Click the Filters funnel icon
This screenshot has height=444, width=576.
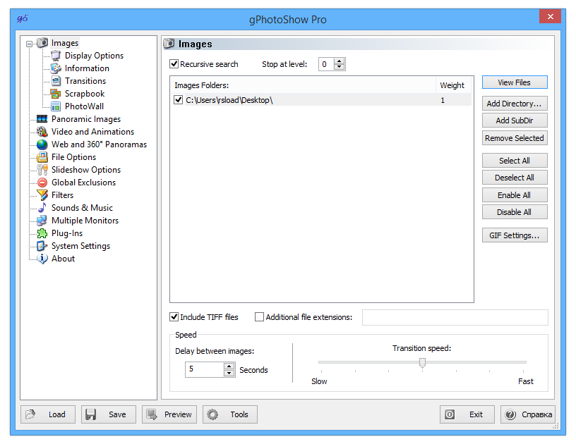[42, 195]
